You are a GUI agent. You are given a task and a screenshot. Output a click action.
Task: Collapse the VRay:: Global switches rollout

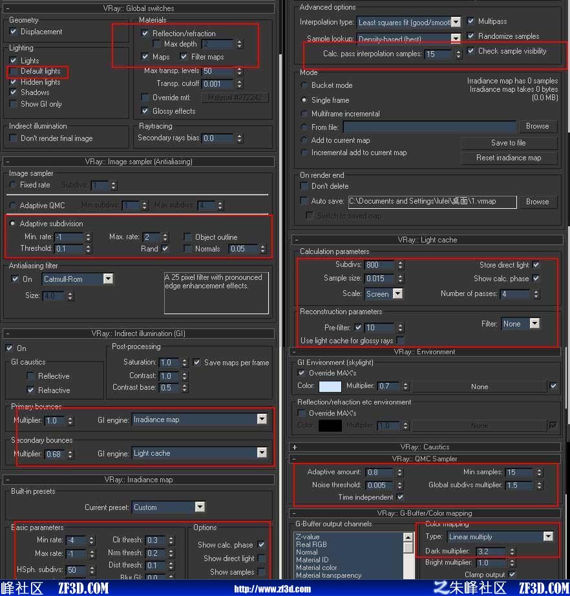[x=8, y=8]
